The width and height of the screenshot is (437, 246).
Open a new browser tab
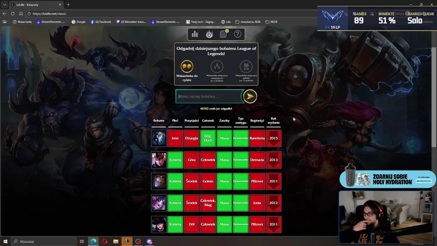[68, 5]
